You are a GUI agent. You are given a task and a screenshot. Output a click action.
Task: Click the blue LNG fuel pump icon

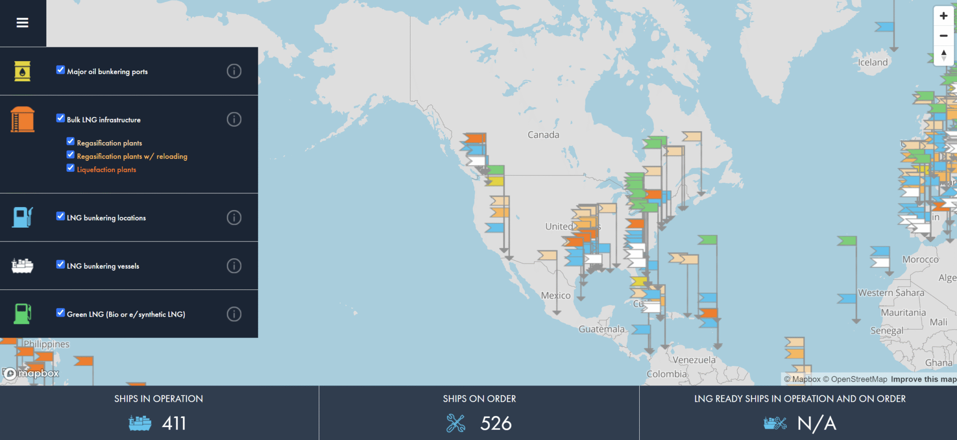click(22, 218)
